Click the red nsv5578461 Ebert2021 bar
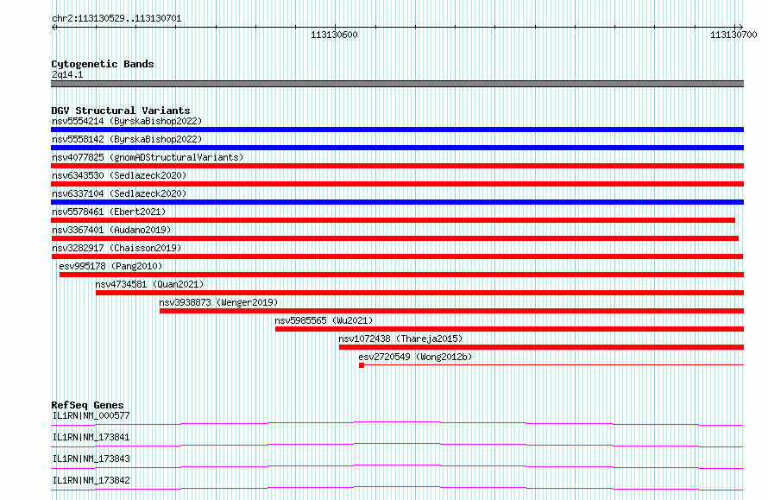This screenshot has width=768, height=500. click(393, 220)
